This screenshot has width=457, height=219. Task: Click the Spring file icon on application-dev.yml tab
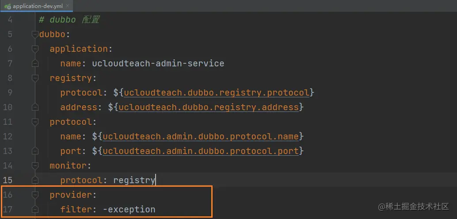tap(8, 6)
